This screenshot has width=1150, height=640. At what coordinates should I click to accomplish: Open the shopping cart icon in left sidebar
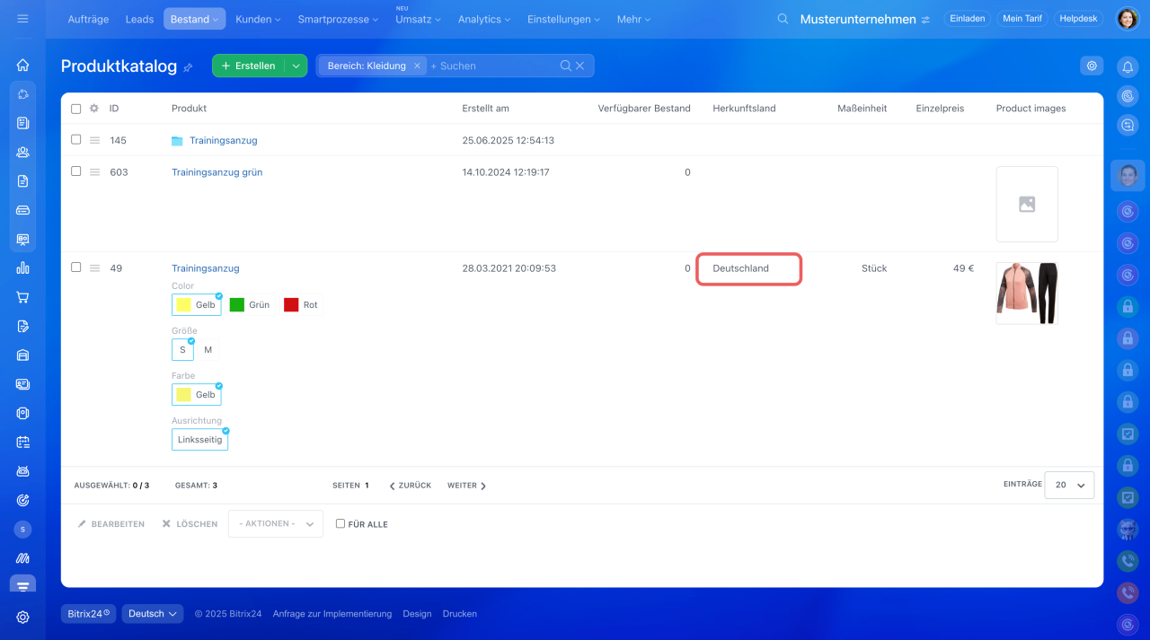click(x=22, y=297)
